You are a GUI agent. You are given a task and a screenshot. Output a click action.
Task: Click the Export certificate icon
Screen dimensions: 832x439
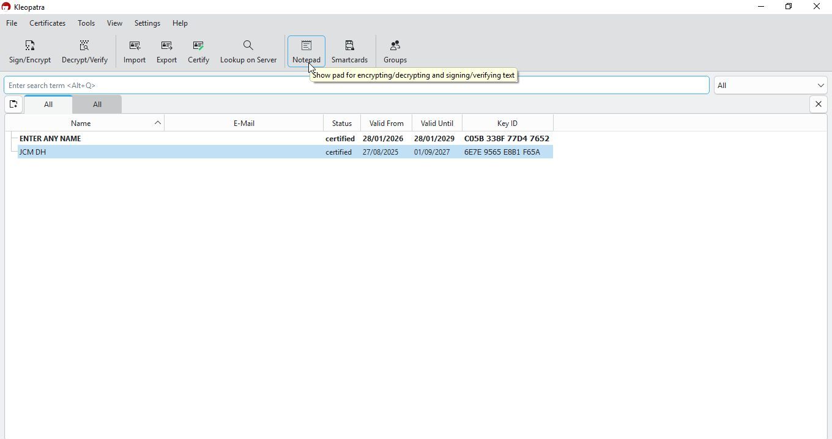[166, 51]
